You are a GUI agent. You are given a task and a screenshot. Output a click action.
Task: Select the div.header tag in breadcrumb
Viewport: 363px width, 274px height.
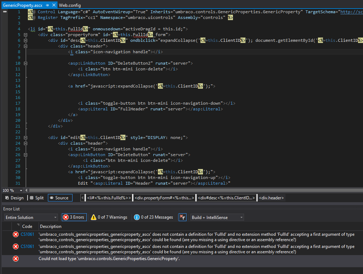coord(271,198)
